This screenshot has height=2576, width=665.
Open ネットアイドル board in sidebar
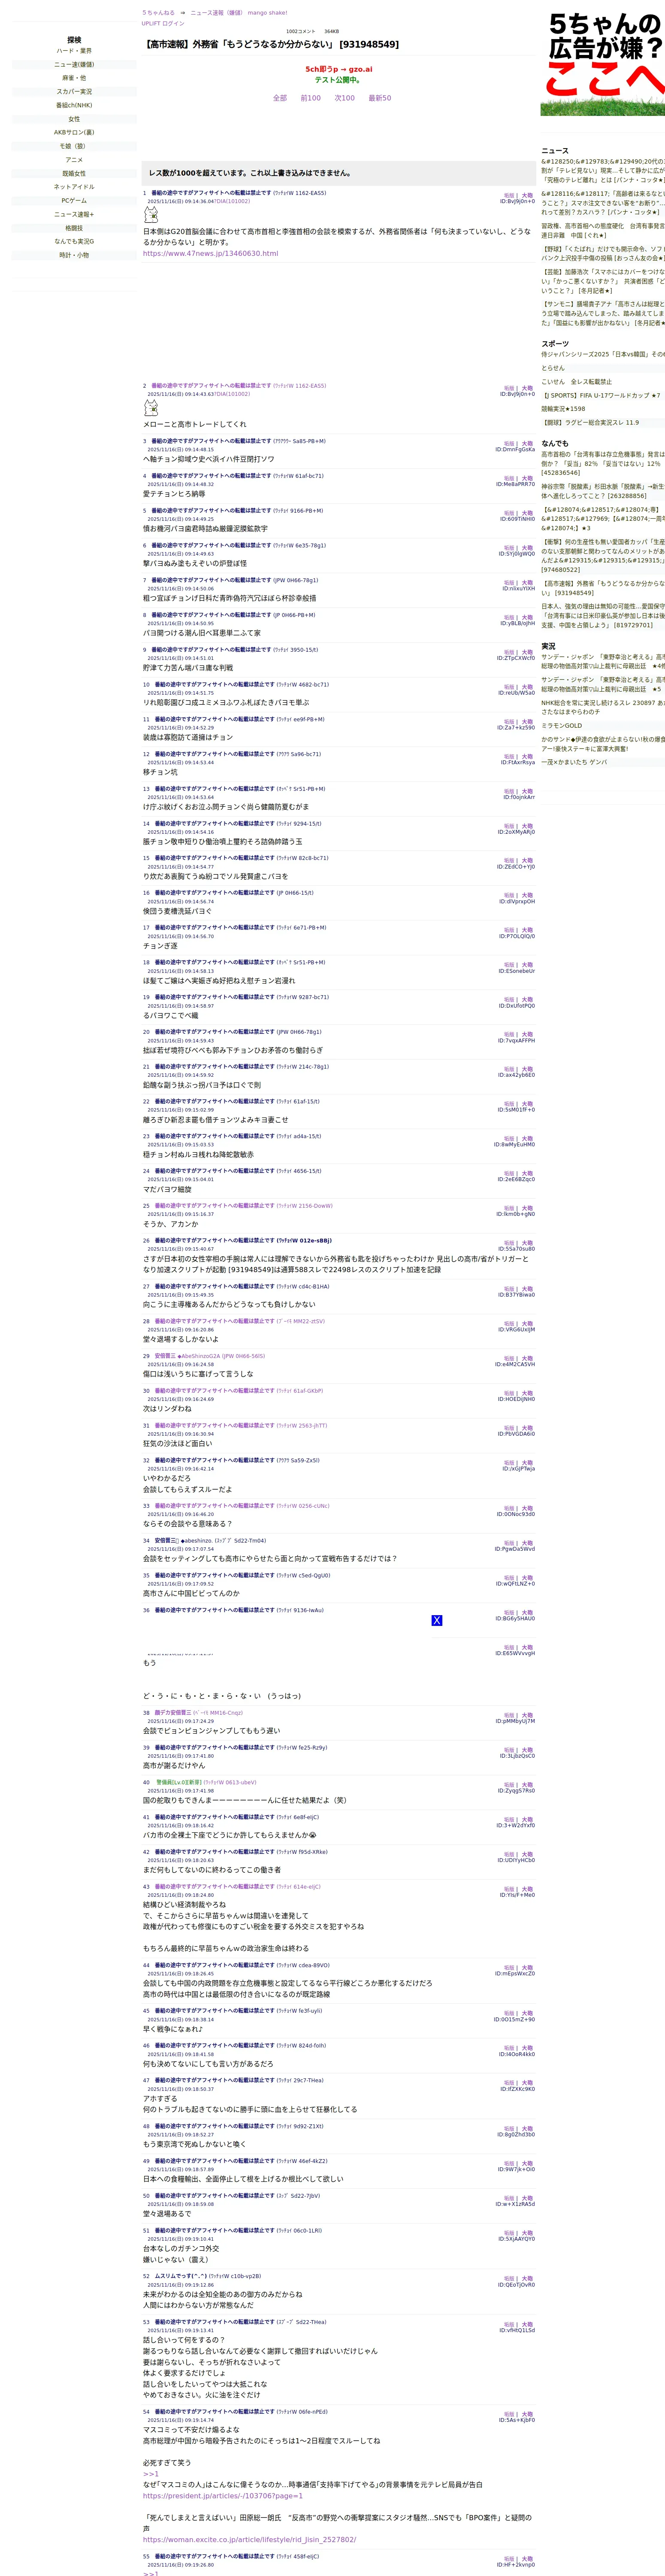tap(74, 187)
